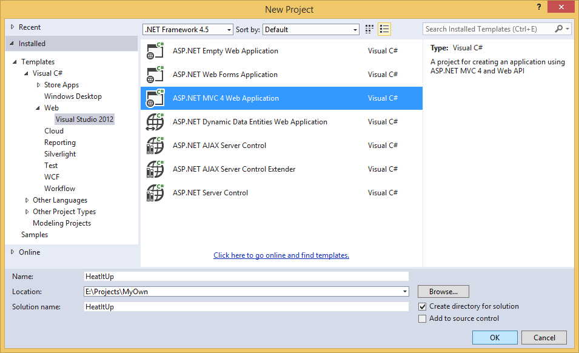Expand the Recent section
This screenshot has width=579, height=353.
13,27
